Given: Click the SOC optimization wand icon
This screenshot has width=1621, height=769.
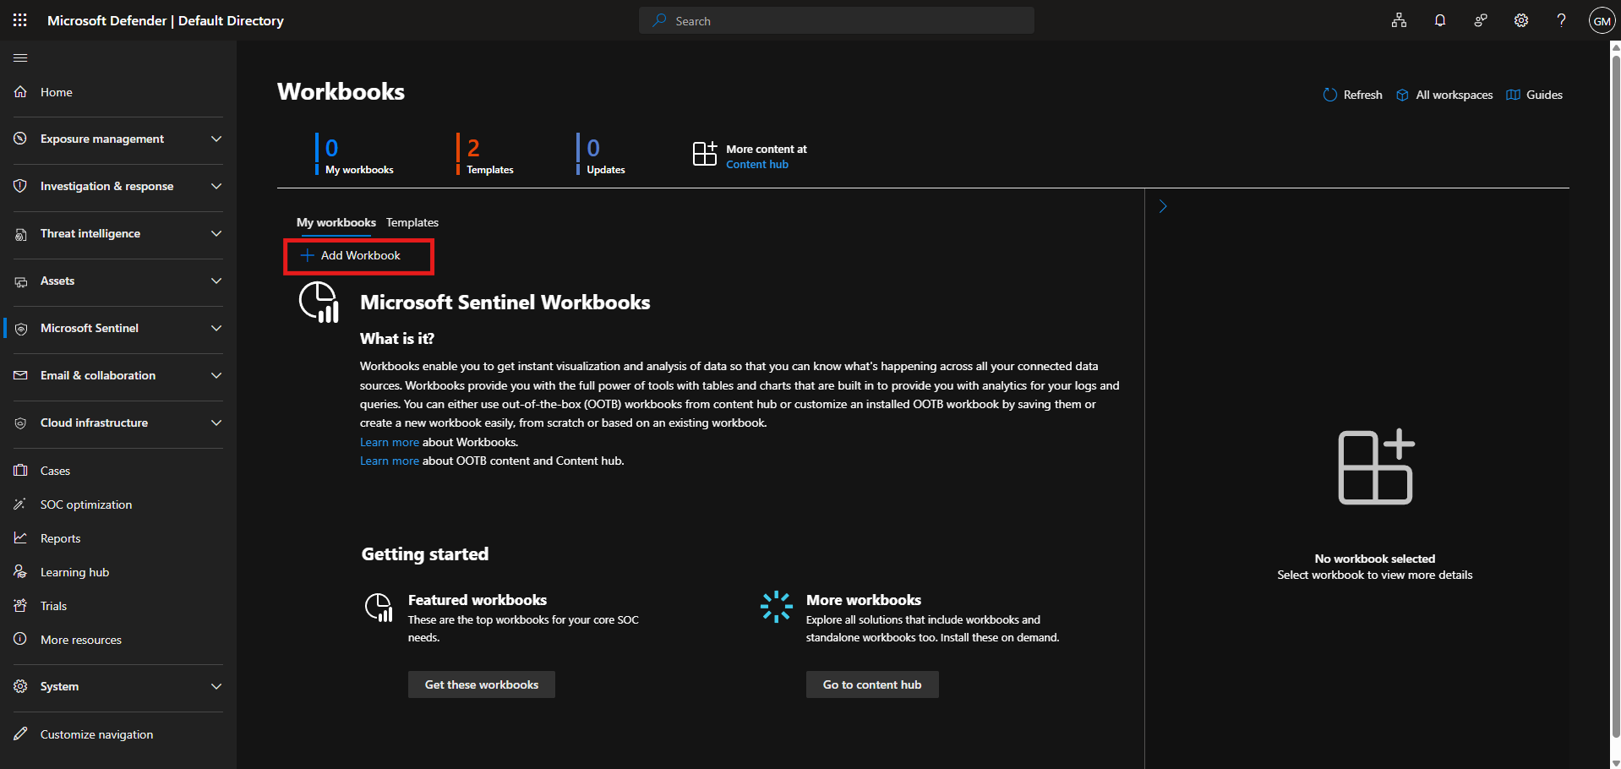Looking at the screenshot, I should coord(20,504).
